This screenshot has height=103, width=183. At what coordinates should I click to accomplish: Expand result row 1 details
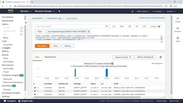pyautogui.click(x=35, y=88)
